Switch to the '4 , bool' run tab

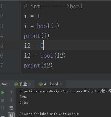(x=50, y=84)
